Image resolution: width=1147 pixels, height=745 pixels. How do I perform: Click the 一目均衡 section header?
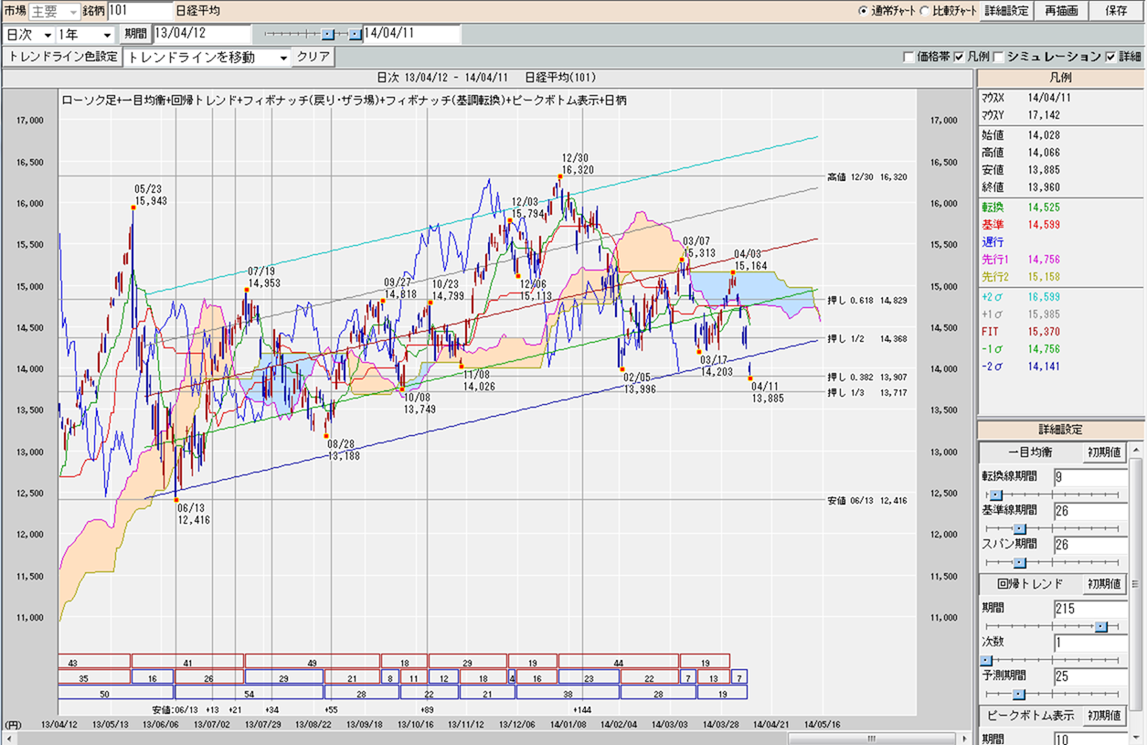tap(1031, 452)
